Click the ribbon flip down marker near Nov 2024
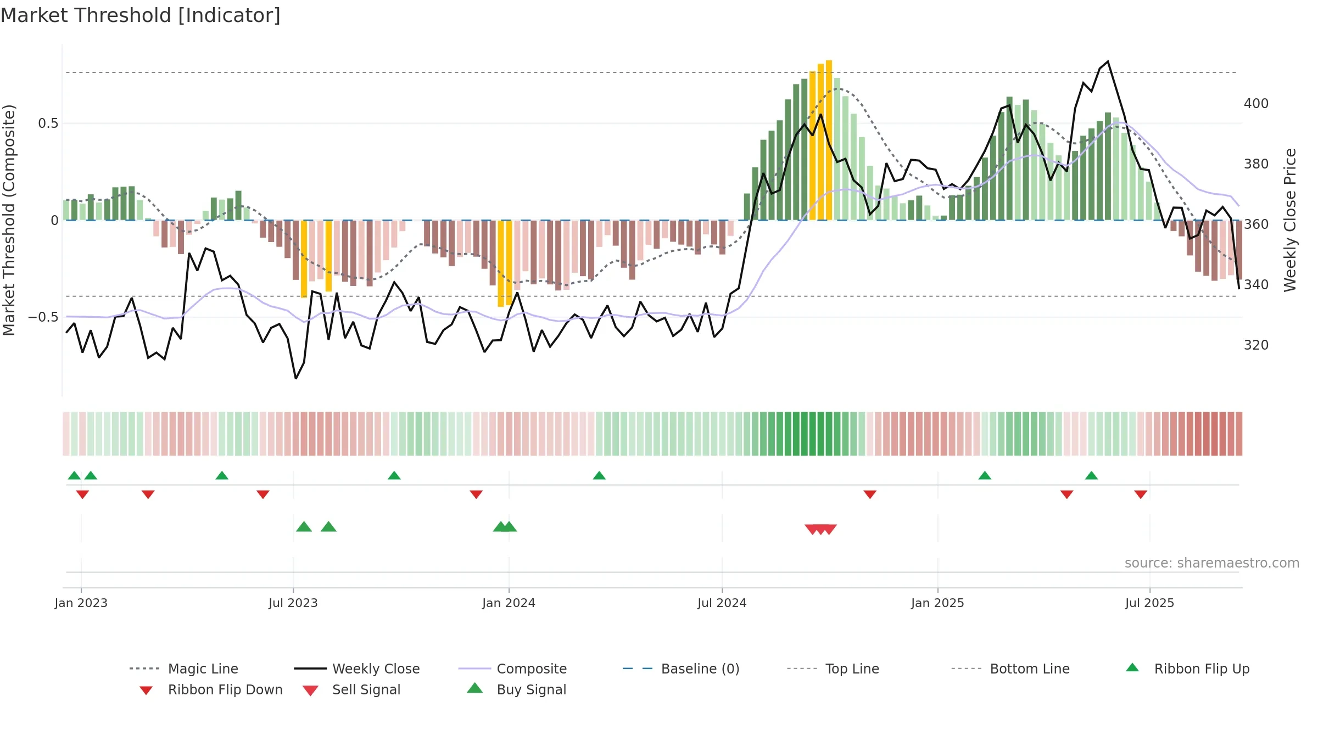Viewport: 1318px width, 741px height. [x=870, y=495]
